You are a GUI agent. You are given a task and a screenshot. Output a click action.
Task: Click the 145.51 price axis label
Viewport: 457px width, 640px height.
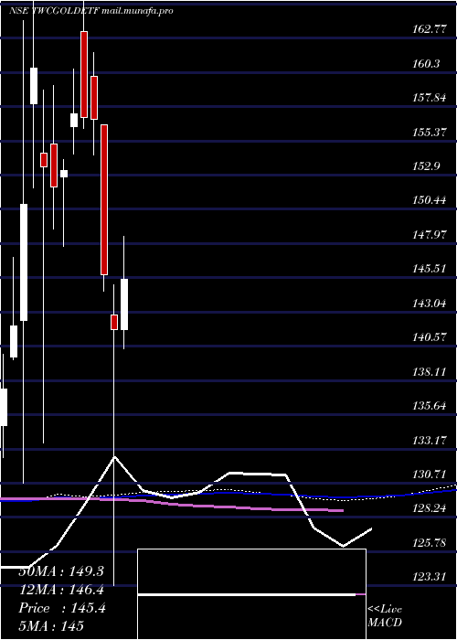[x=428, y=269]
